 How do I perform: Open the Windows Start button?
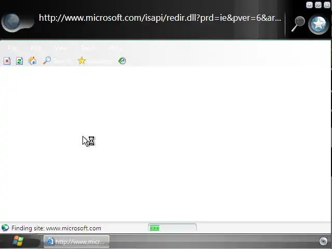tap(18, 241)
